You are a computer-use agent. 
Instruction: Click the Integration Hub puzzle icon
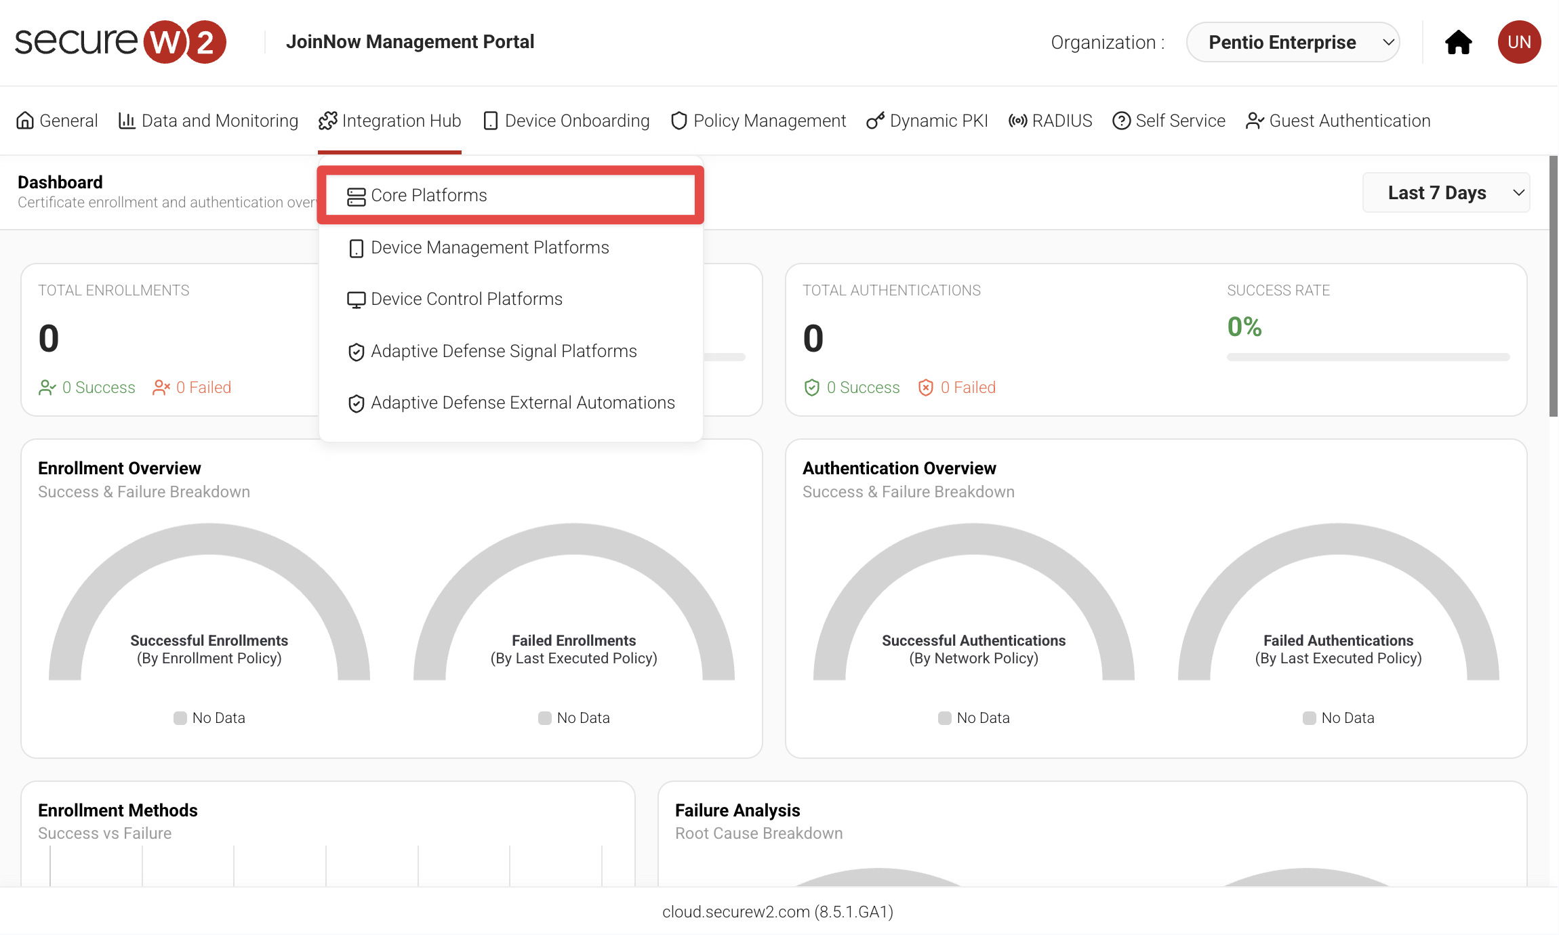tap(328, 121)
